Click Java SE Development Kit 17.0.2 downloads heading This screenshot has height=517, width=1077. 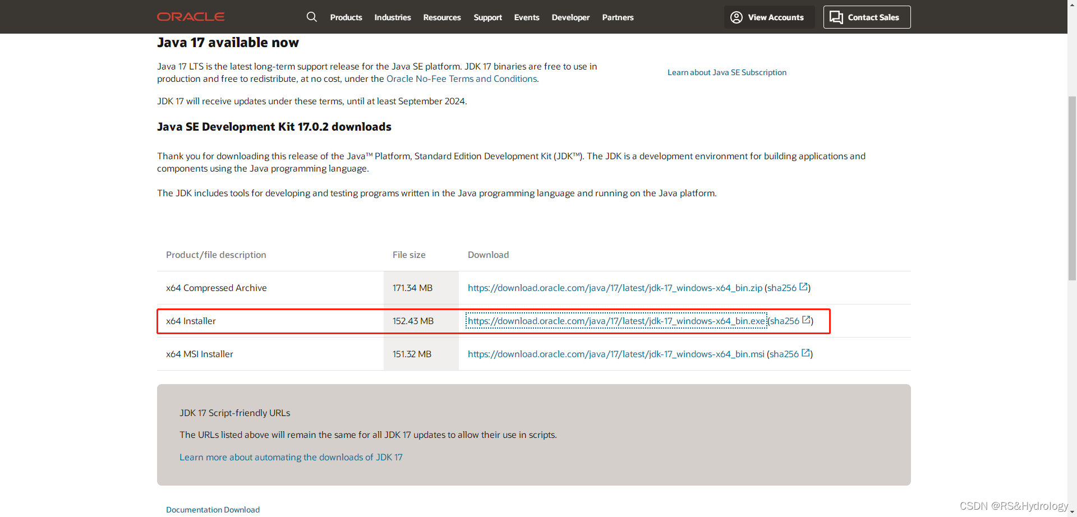tap(274, 127)
